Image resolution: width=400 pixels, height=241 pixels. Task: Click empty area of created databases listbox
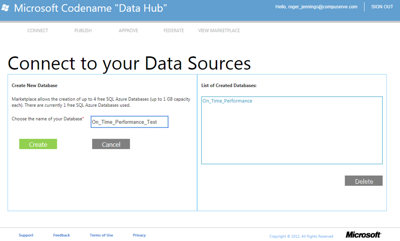point(292,135)
